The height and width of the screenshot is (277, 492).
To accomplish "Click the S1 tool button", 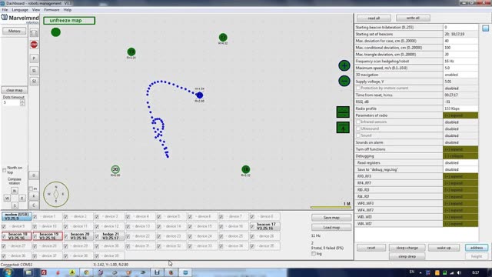I will point(34,71).
